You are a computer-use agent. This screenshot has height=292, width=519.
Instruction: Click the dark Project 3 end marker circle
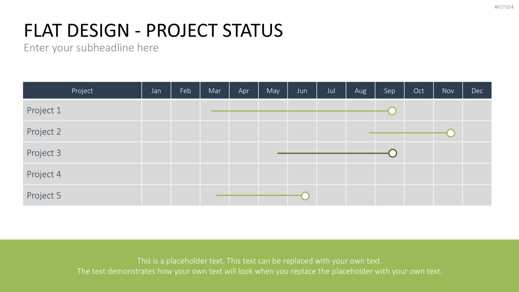click(392, 153)
